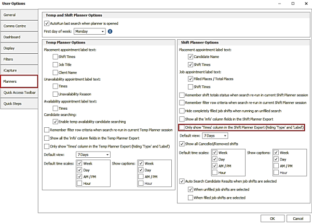Check the Unavailability Reason box

pyautogui.click(x=56, y=94)
